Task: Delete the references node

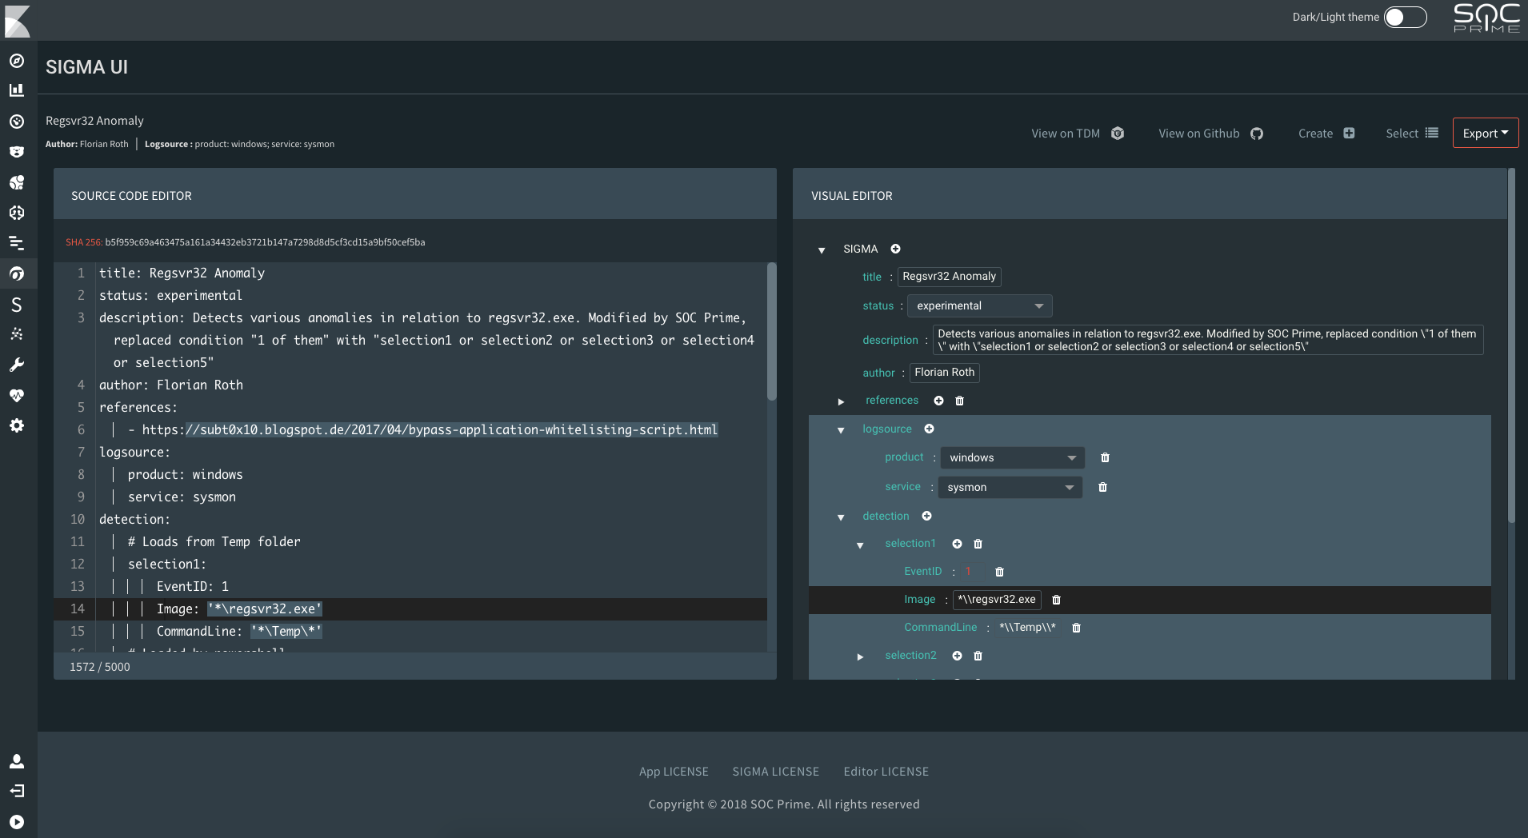Action: [960, 401]
